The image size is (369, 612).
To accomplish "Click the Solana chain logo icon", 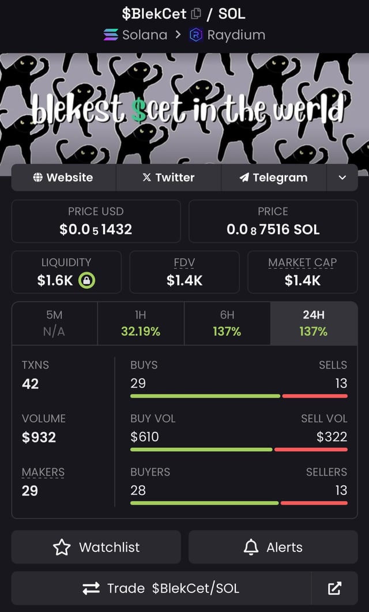I will point(110,35).
